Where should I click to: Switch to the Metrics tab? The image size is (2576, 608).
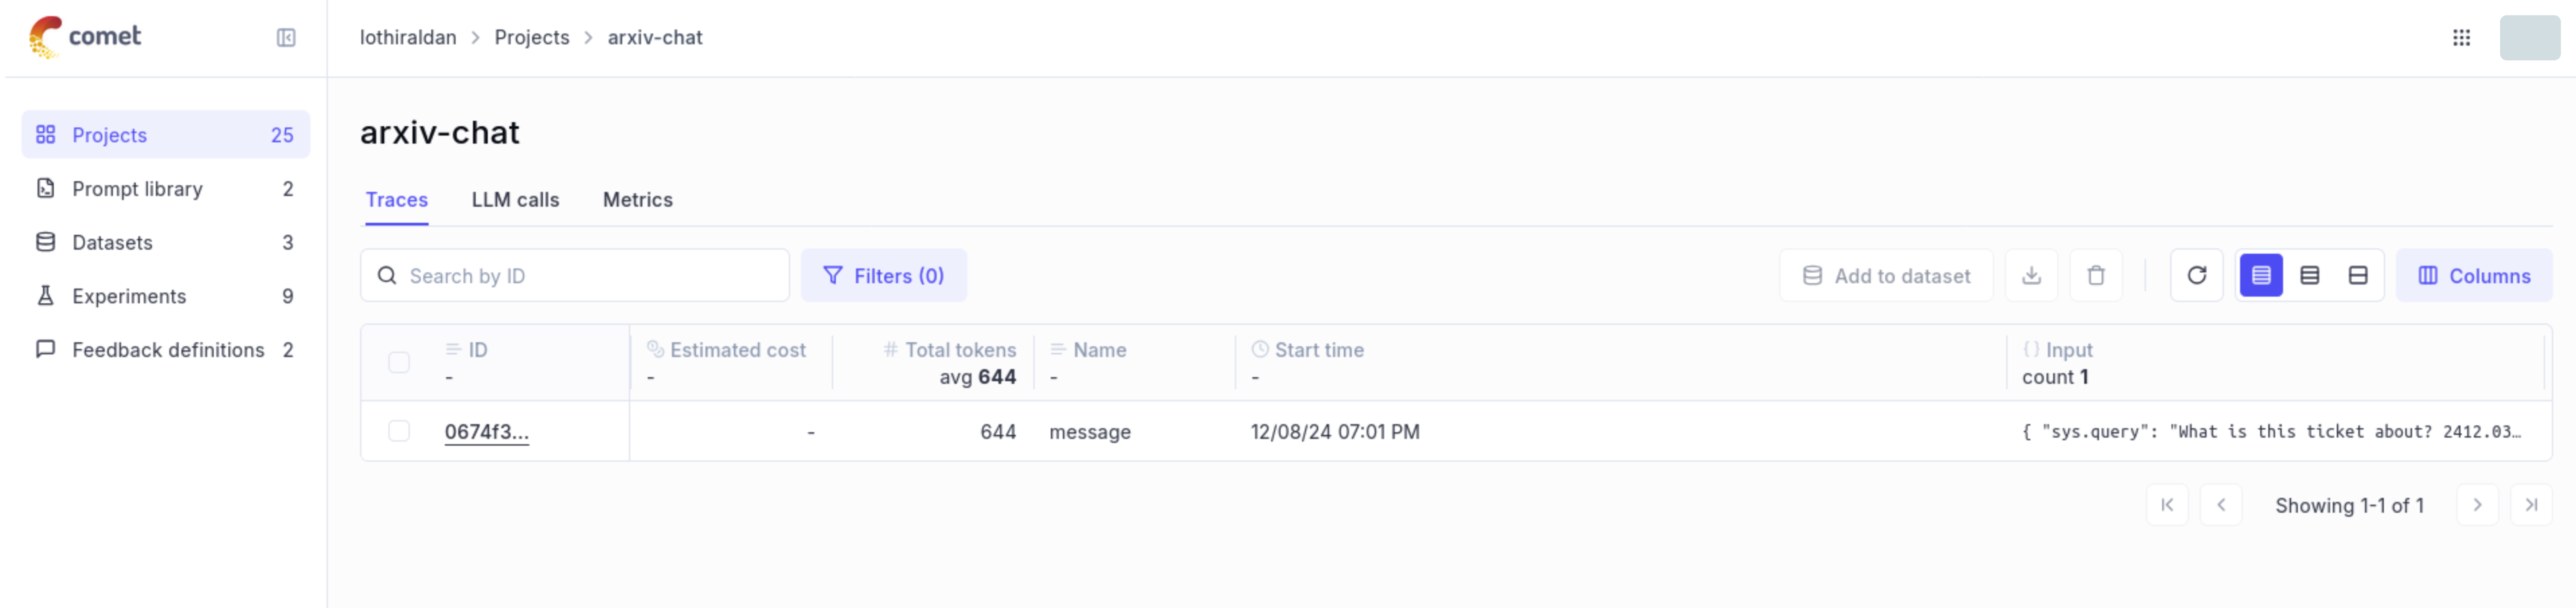(637, 200)
